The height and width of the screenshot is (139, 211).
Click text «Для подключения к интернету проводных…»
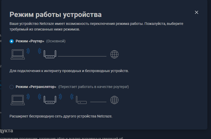69,71
